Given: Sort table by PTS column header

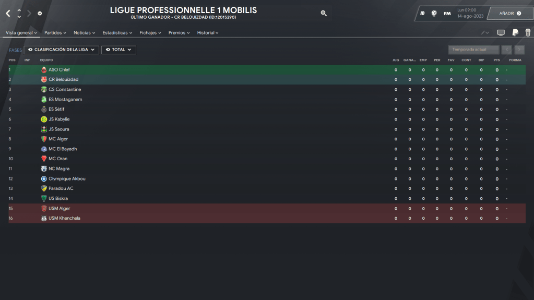Looking at the screenshot, I should pos(496,60).
